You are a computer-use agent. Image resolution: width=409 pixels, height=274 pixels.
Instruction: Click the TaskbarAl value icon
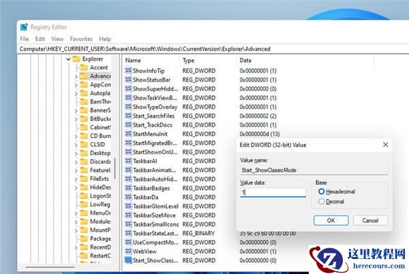(x=128, y=161)
